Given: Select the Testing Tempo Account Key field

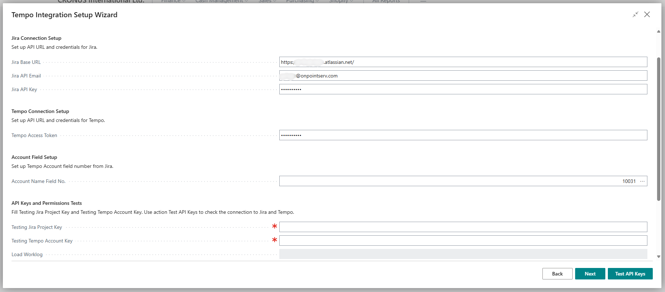Looking at the screenshot, I should click(463, 241).
